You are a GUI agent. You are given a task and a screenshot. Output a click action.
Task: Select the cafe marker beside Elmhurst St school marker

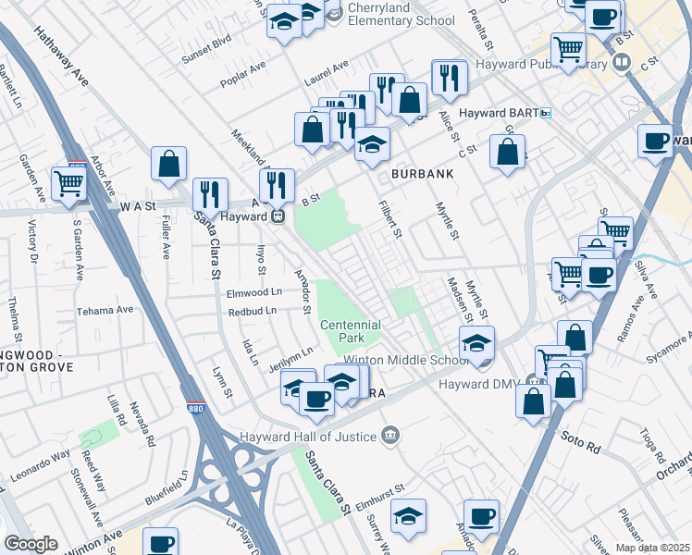pos(481,518)
